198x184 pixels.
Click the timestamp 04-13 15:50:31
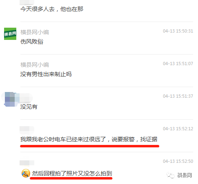178,31
